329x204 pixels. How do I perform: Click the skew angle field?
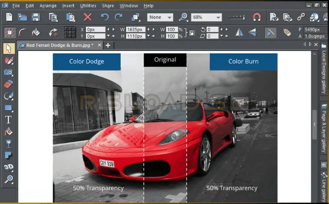(x=212, y=36)
